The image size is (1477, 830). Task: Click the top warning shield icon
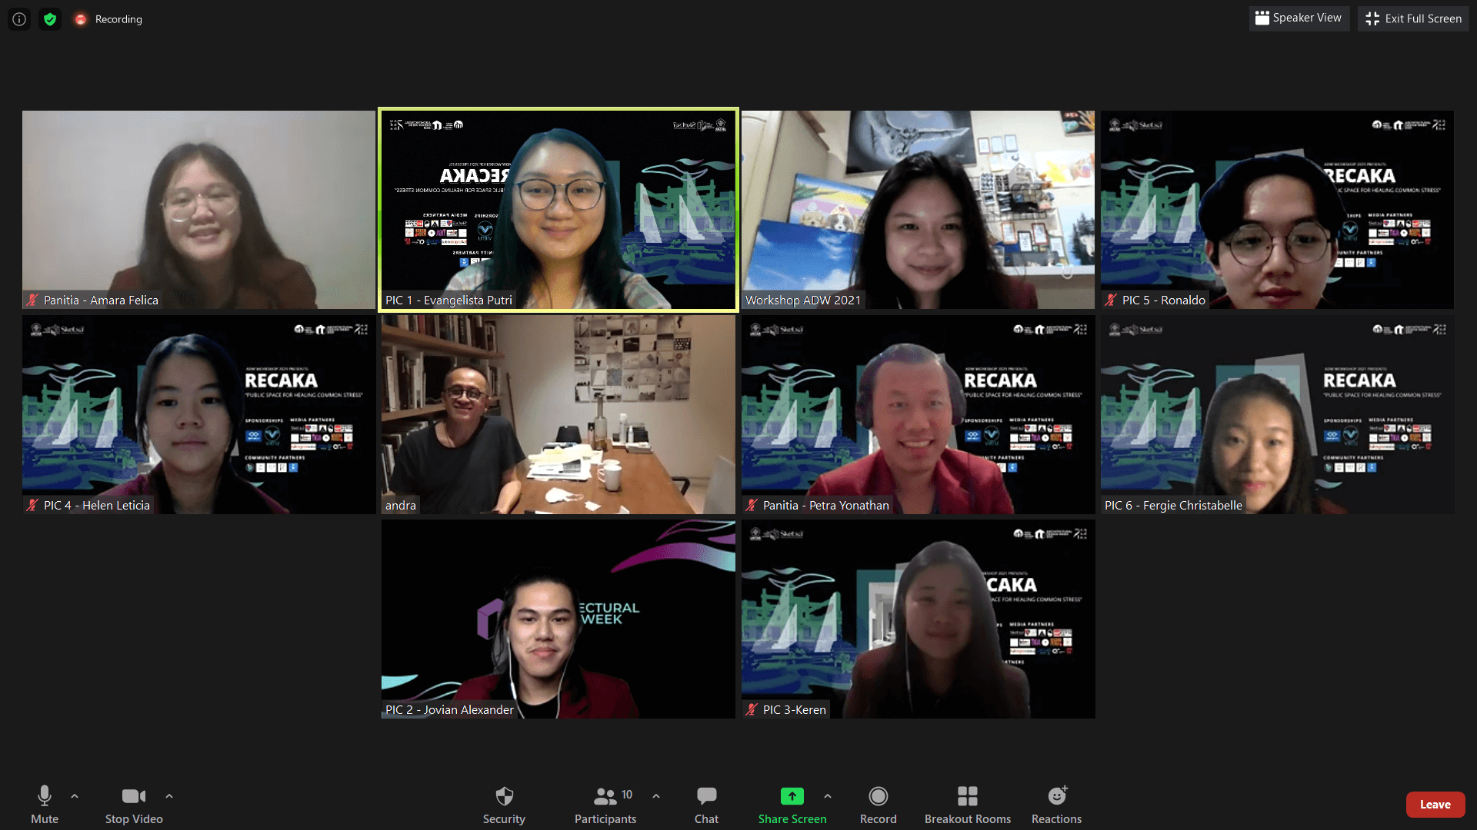pos(48,18)
